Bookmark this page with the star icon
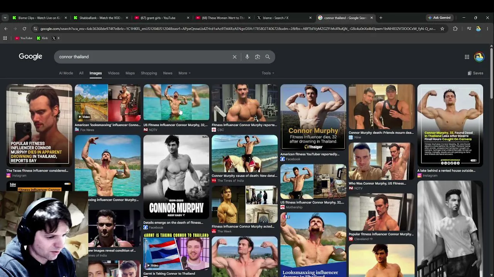This screenshot has height=277, width=494. tap(442, 28)
